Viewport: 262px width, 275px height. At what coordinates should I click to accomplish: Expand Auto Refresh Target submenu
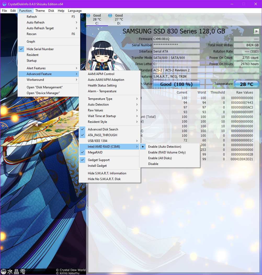tap(49, 28)
